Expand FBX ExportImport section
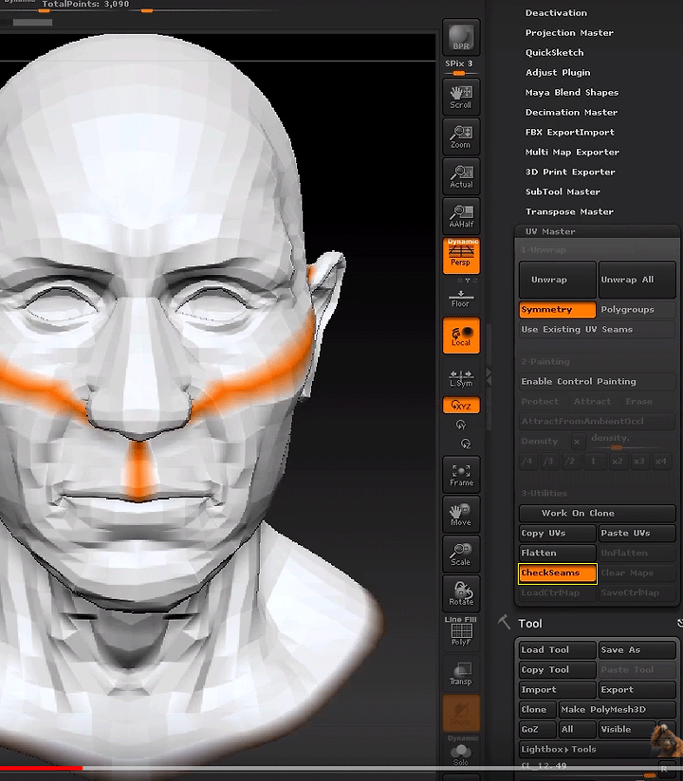The height and width of the screenshot is (781, 683). (x=570, y=133)
